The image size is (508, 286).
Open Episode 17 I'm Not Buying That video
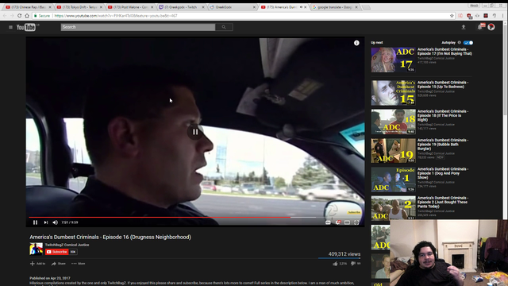[x=444, y=52]
